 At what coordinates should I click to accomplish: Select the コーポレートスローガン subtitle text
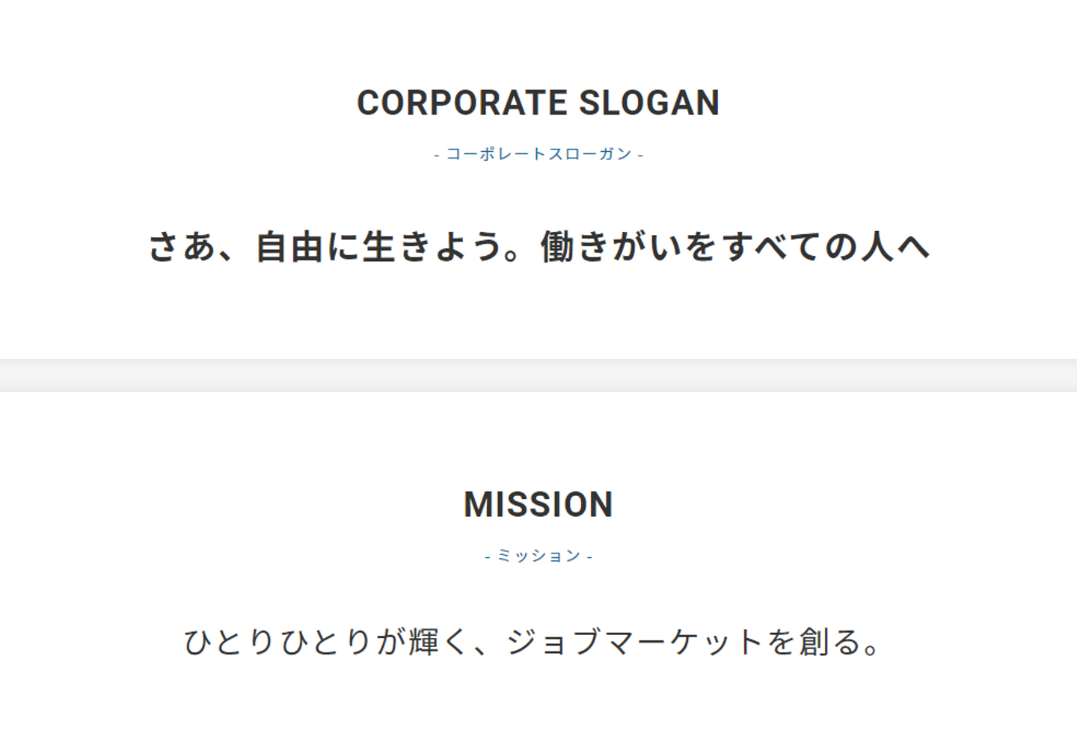point(538,154)
